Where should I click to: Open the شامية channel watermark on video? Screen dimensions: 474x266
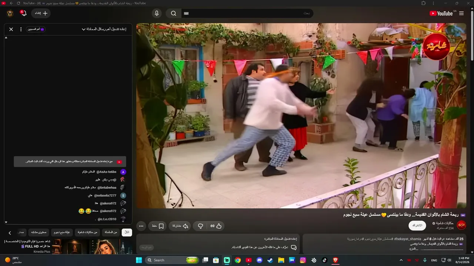click(436, 47)
